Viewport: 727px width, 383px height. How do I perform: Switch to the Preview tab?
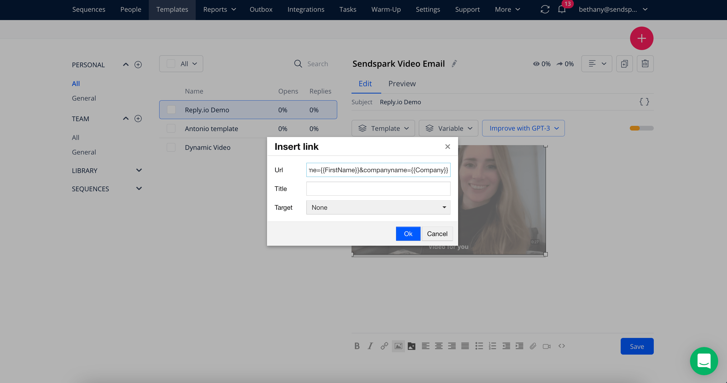(402, 84)
